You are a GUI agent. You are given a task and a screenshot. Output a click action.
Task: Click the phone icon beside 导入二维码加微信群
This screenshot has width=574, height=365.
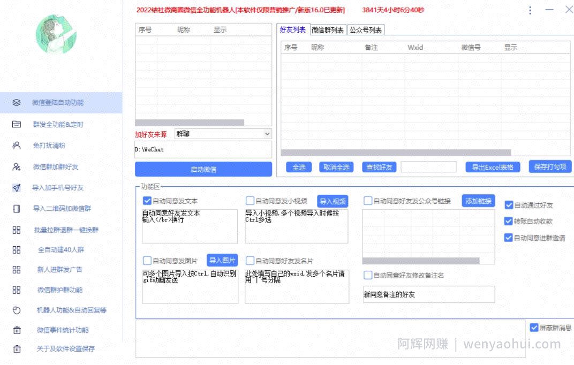(x=17, y=209)
